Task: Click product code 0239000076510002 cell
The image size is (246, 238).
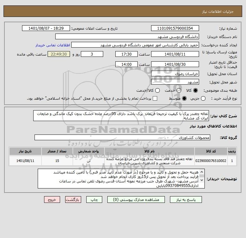Action: tap(211, 161)
